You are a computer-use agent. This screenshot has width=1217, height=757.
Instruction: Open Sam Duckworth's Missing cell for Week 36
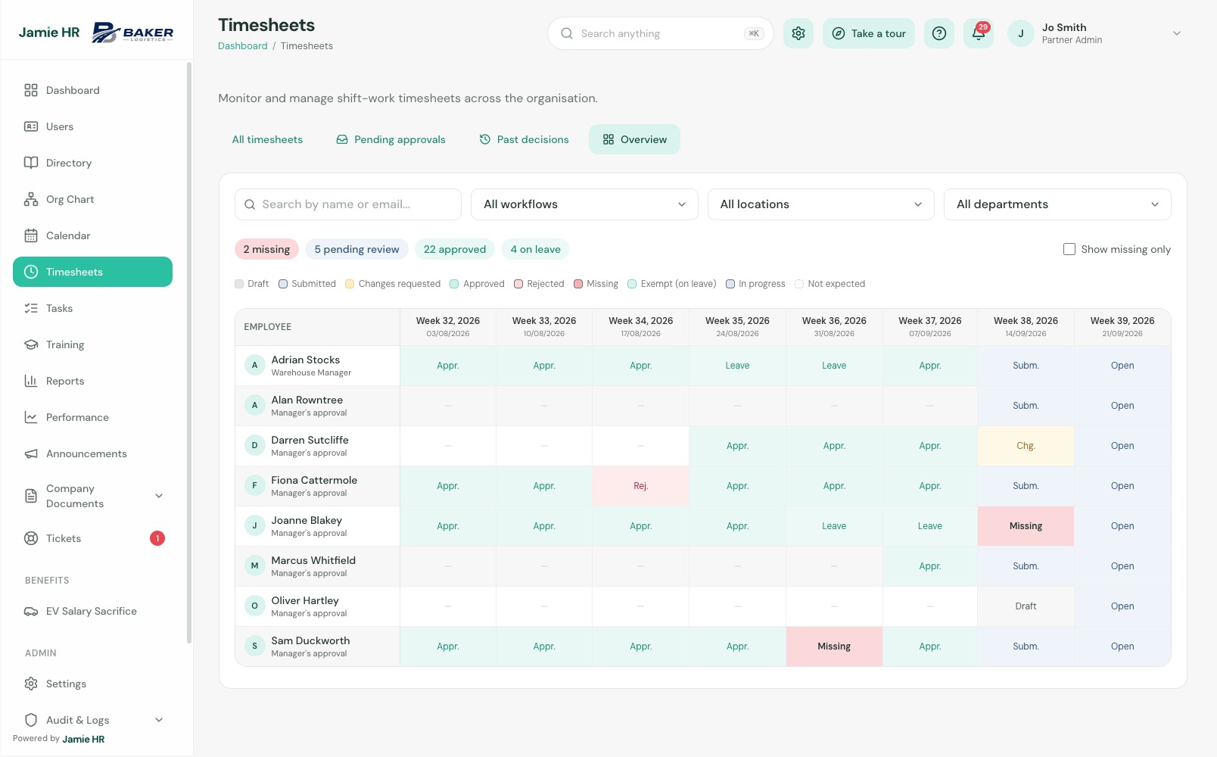[x=834, y=646]
